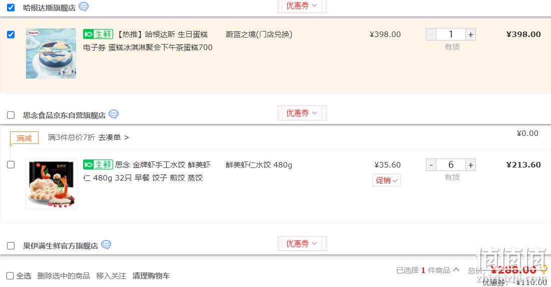Check the 思念 dumplings item checkbox

[11, 165]
